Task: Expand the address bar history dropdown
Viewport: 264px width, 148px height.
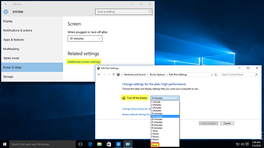Action: click(212, 75)
